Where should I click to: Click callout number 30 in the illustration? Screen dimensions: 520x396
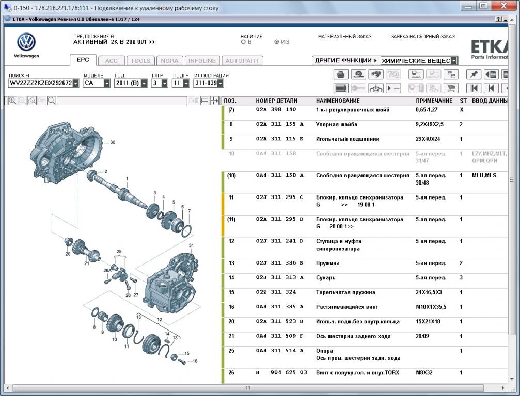pyautogui.click(x=113, y=142)
